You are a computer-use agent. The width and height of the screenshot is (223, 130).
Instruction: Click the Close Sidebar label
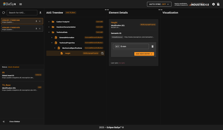pyautogui.click(x=15, y=121)
